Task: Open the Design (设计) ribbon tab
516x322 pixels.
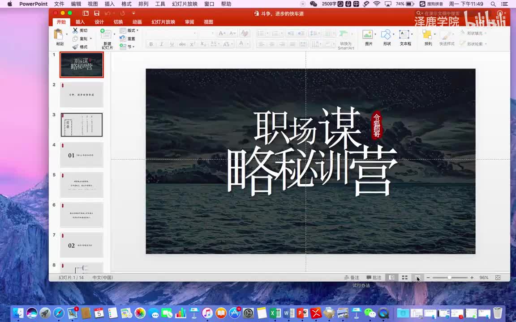Action: coord(99,22)
